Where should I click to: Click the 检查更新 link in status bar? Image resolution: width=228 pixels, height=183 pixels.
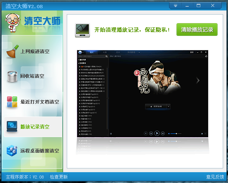59,177
